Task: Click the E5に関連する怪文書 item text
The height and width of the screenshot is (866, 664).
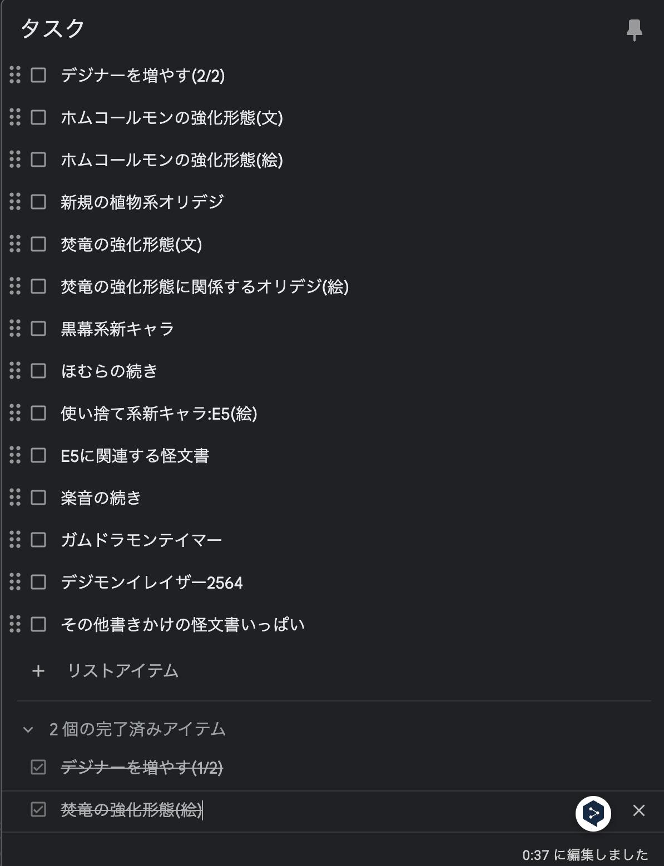Action: tap(135, 456)
